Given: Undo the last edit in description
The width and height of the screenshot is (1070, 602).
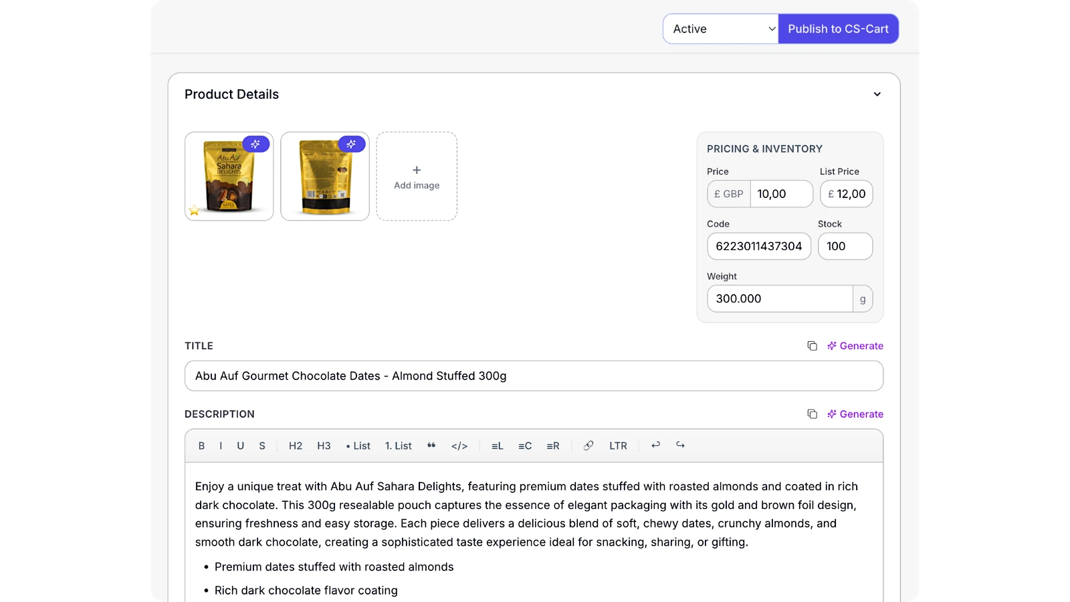Looking at the screenshot, I should 655,445.
